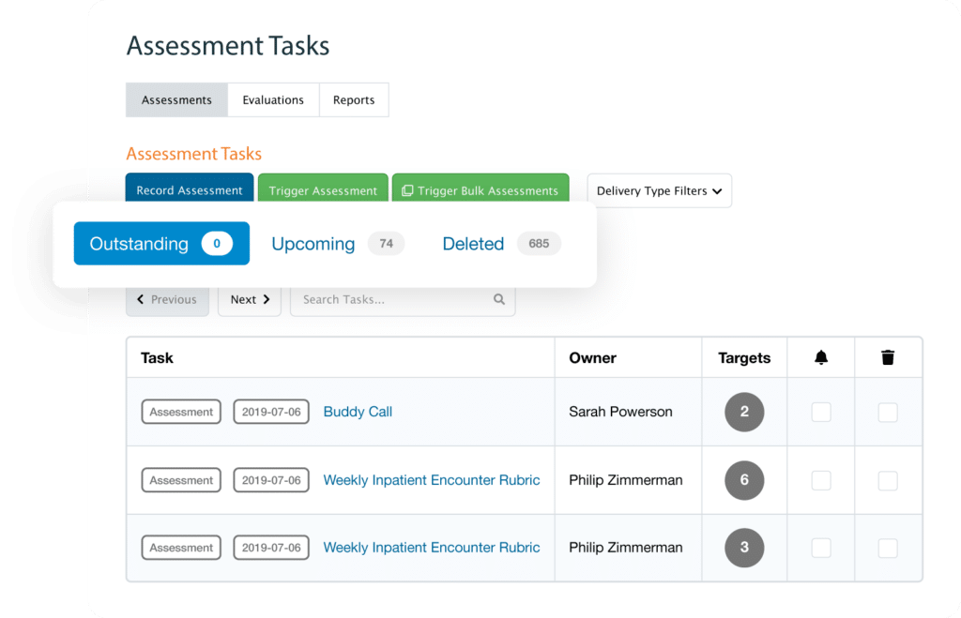Select the Outstanding tasks tab
Viewport: 961px width, 618px height.
click(161, 243)
